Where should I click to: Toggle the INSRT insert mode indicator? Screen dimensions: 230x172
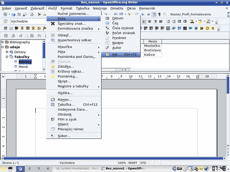132,163
